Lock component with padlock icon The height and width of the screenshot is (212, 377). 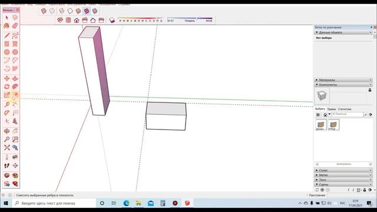click(x=370, y=90)
